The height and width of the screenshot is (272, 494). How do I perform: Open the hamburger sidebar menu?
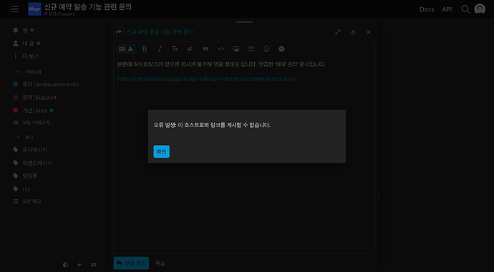click(15, 9)
